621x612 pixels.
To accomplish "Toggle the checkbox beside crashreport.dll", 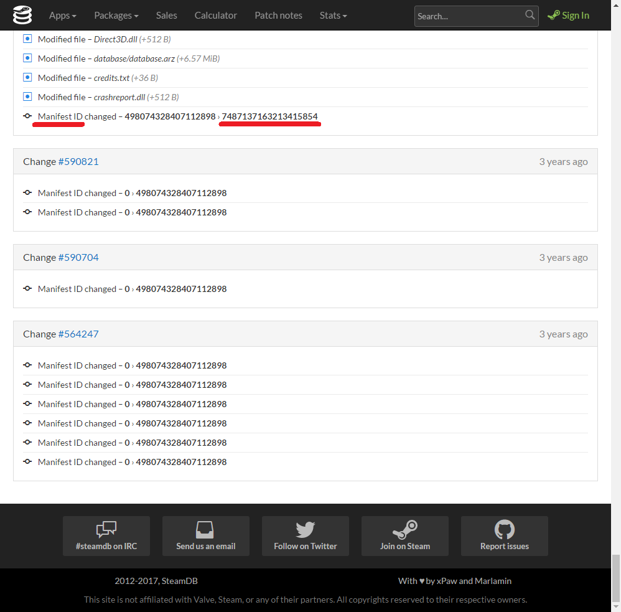I will [x=27, y=97].
